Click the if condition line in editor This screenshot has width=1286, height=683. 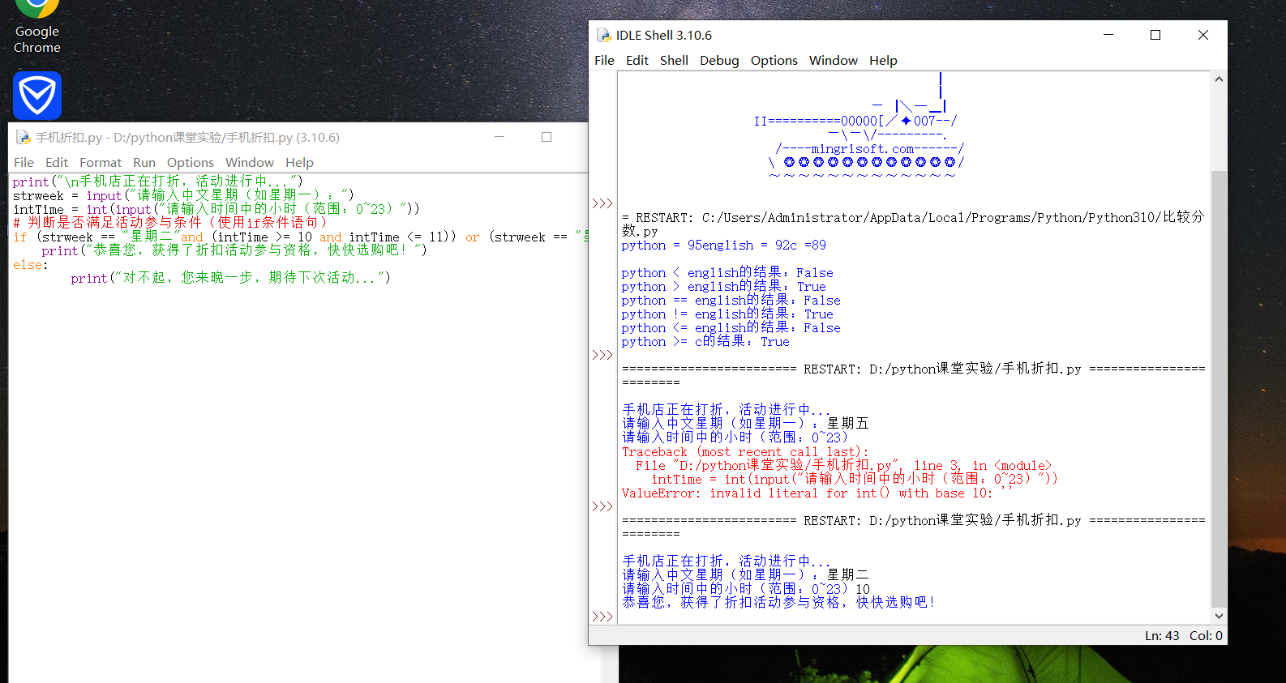point(301,237)
